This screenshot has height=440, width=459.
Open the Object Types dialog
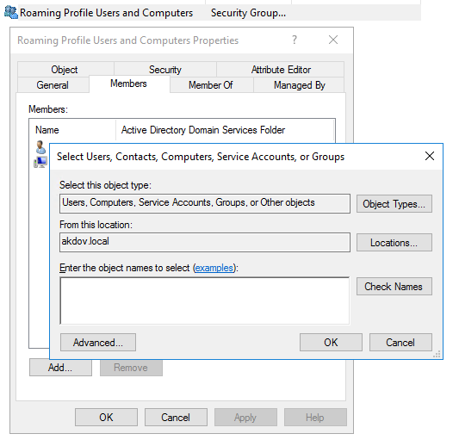click(x=394, y=204)
